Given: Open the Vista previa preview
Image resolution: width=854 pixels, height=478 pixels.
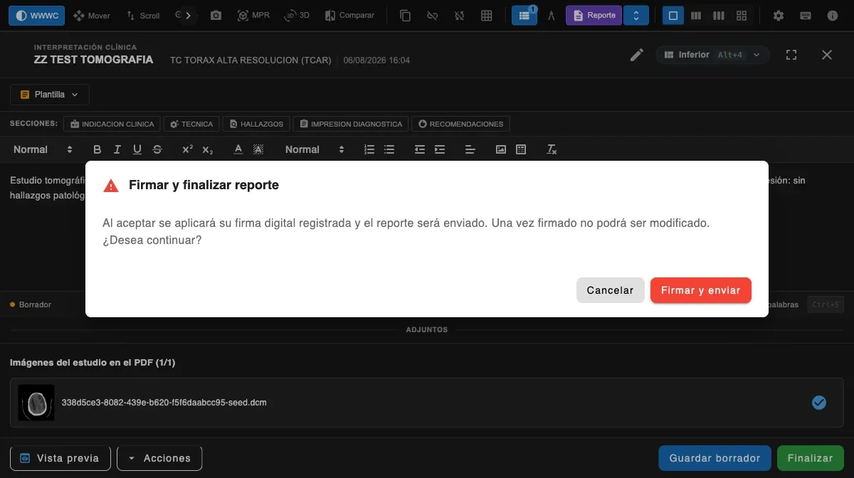Looking at the screenshot, I should pos(60,458).
